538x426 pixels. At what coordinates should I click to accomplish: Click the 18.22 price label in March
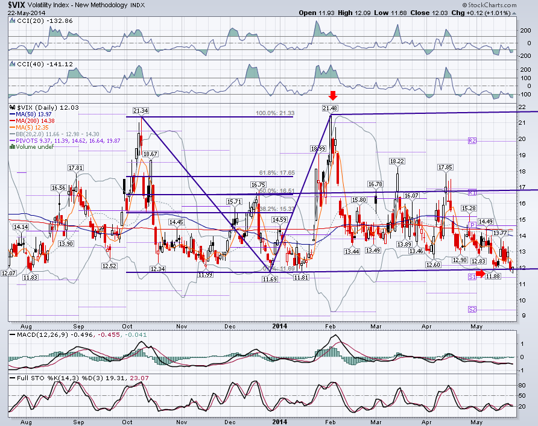(397, 161)
